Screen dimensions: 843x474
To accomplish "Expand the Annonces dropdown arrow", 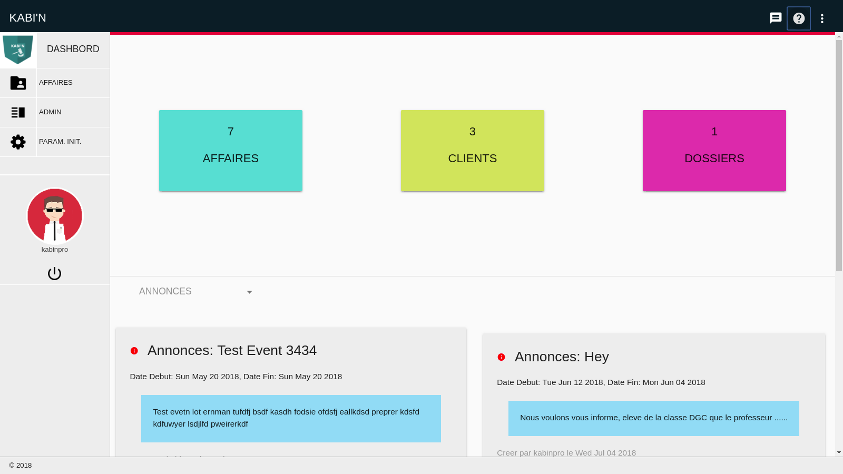I will (249, 292).
